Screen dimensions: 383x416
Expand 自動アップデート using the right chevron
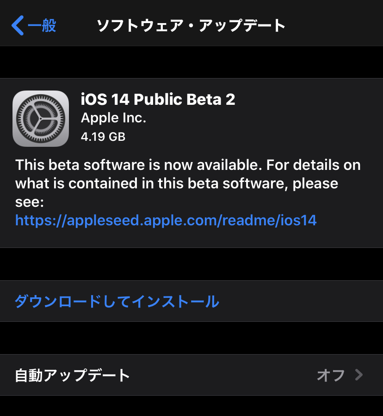click(359, 375)
